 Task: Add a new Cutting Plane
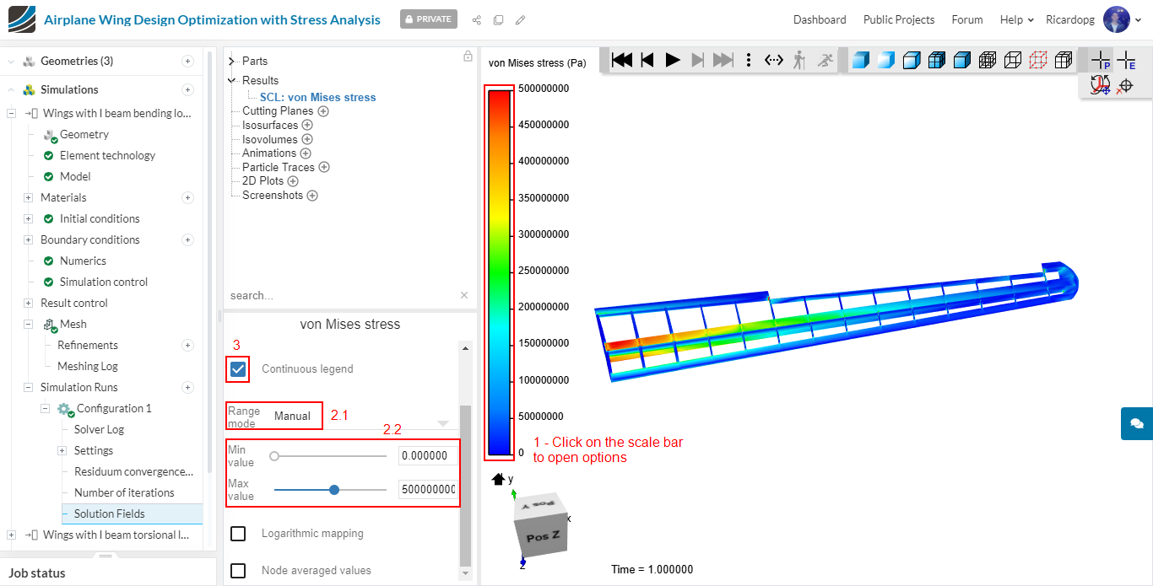point(322,111)
